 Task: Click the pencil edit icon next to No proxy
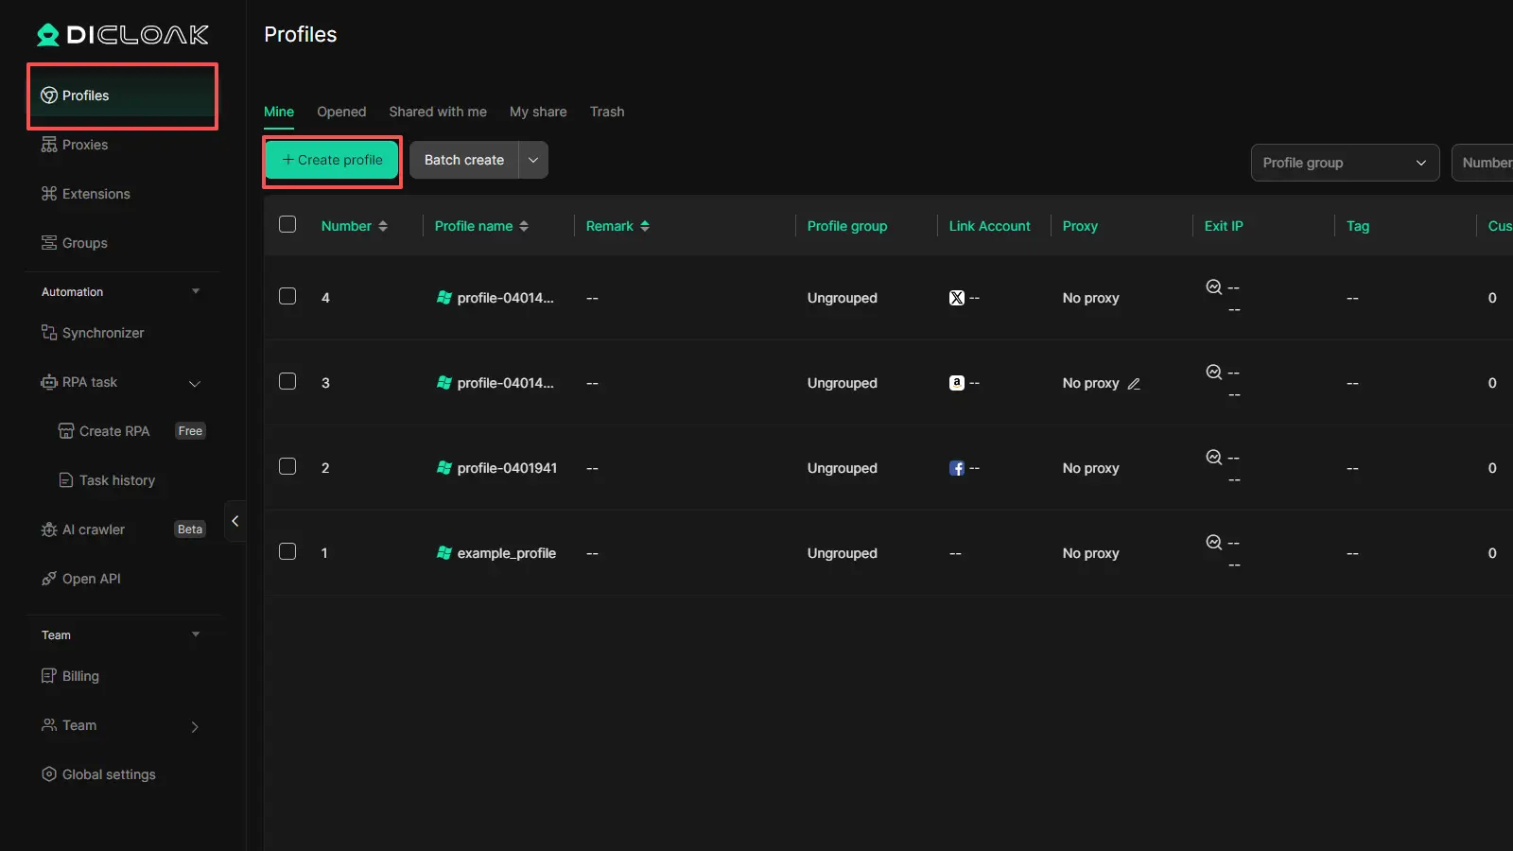pyautogui.click(x=1134, y=384)
